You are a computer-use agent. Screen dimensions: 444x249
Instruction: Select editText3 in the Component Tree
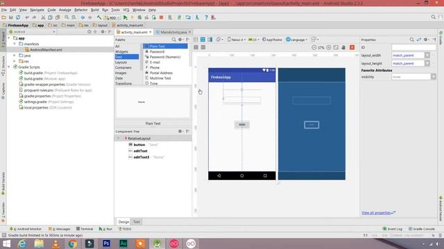pyautogui.click(x=142, y=157)
